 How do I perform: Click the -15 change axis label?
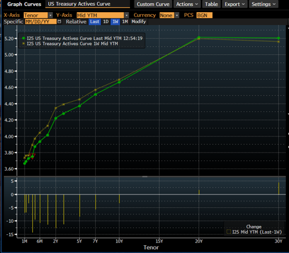click(x=10, y=234)
